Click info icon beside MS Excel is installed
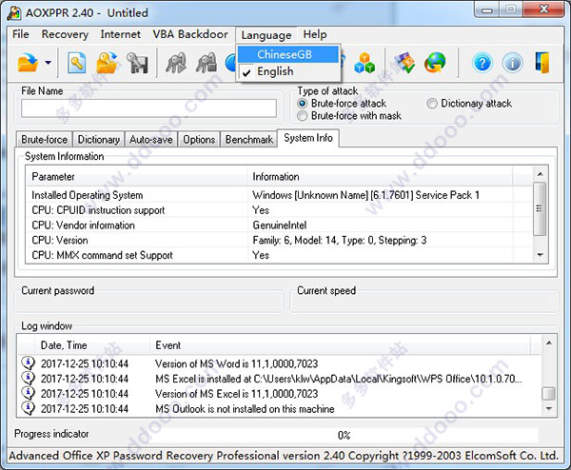 (x=28, y=378)
